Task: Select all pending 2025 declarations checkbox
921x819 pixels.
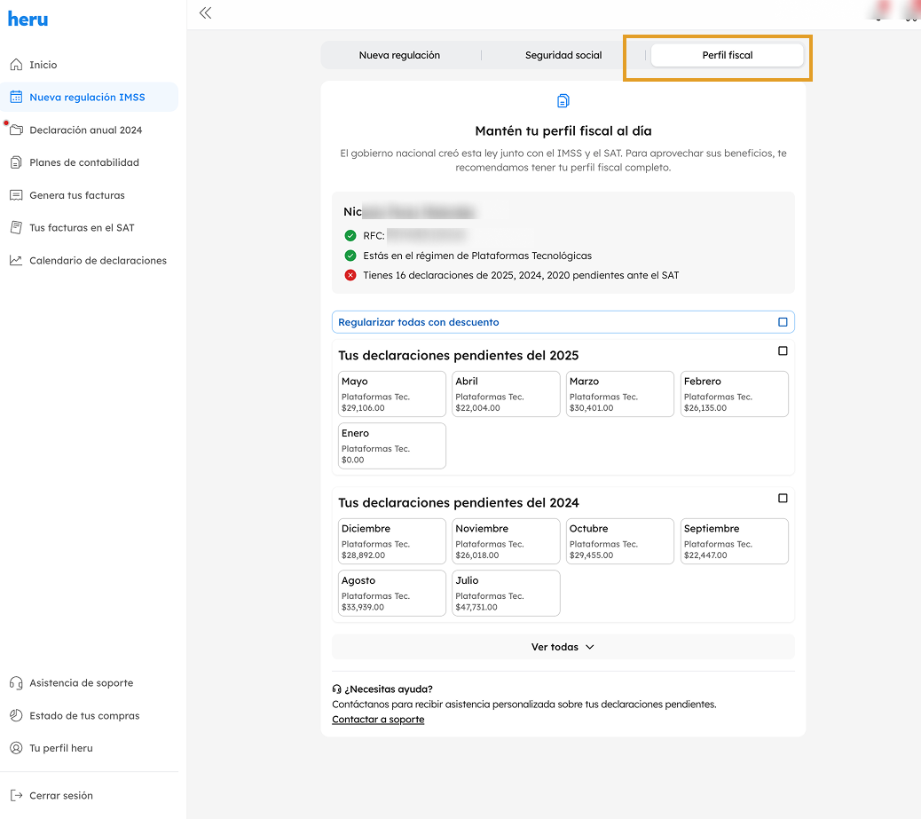Action: click(783, 350)
